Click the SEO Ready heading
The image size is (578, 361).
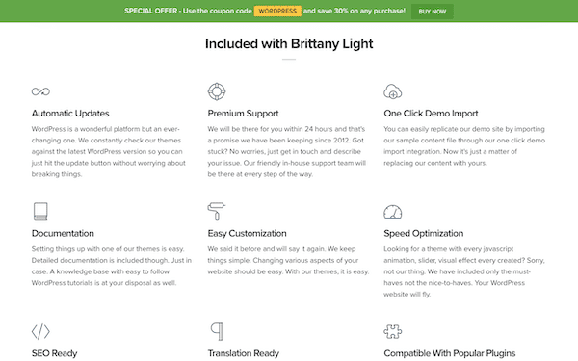tap(54, 353)
